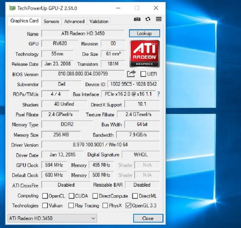Click the Shaders value 40 Unified
This screenshot has height=228, width=241.
[x=64, y=104]
